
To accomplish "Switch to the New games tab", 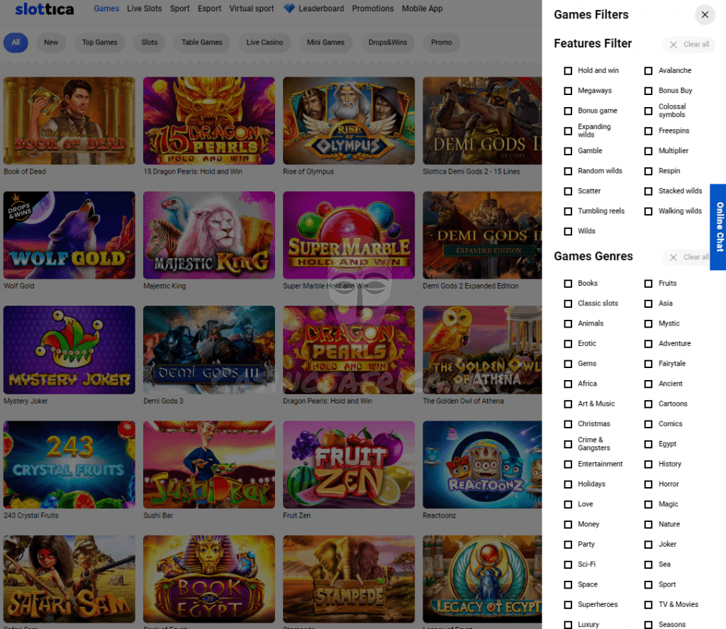I will click(x=51, y=43).
